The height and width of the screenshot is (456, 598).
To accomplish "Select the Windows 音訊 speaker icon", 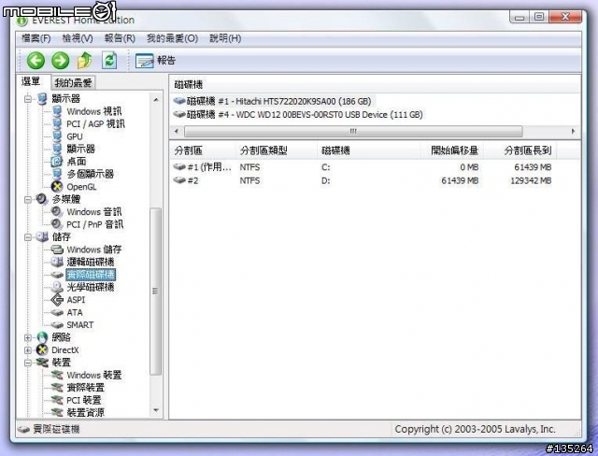I will click(57, 211).
